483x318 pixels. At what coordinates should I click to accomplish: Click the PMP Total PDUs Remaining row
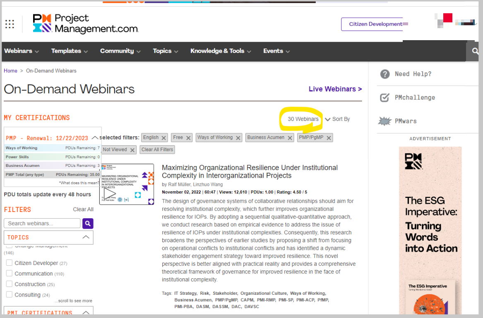(x=53, y=174)
